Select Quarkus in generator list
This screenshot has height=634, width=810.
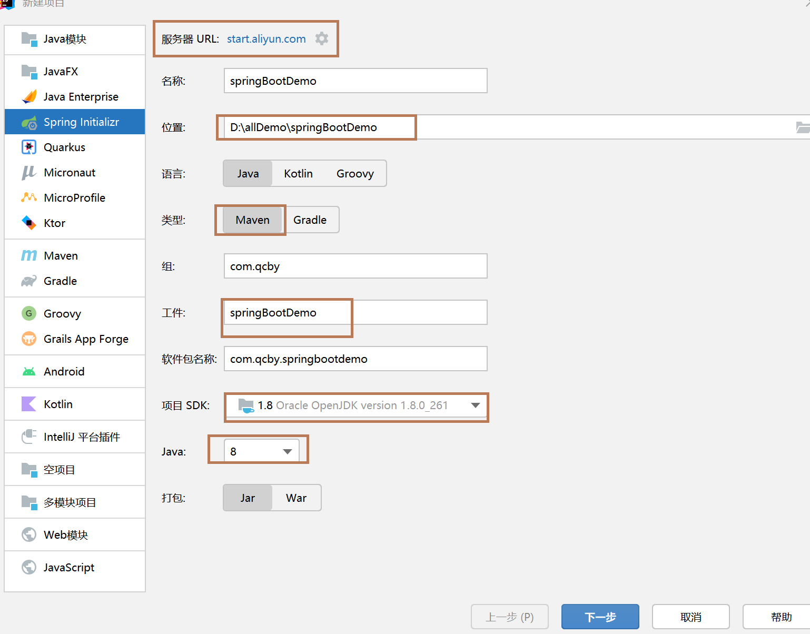(75, 147)
